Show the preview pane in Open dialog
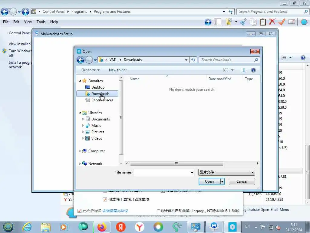 click(x=242, y=70)
